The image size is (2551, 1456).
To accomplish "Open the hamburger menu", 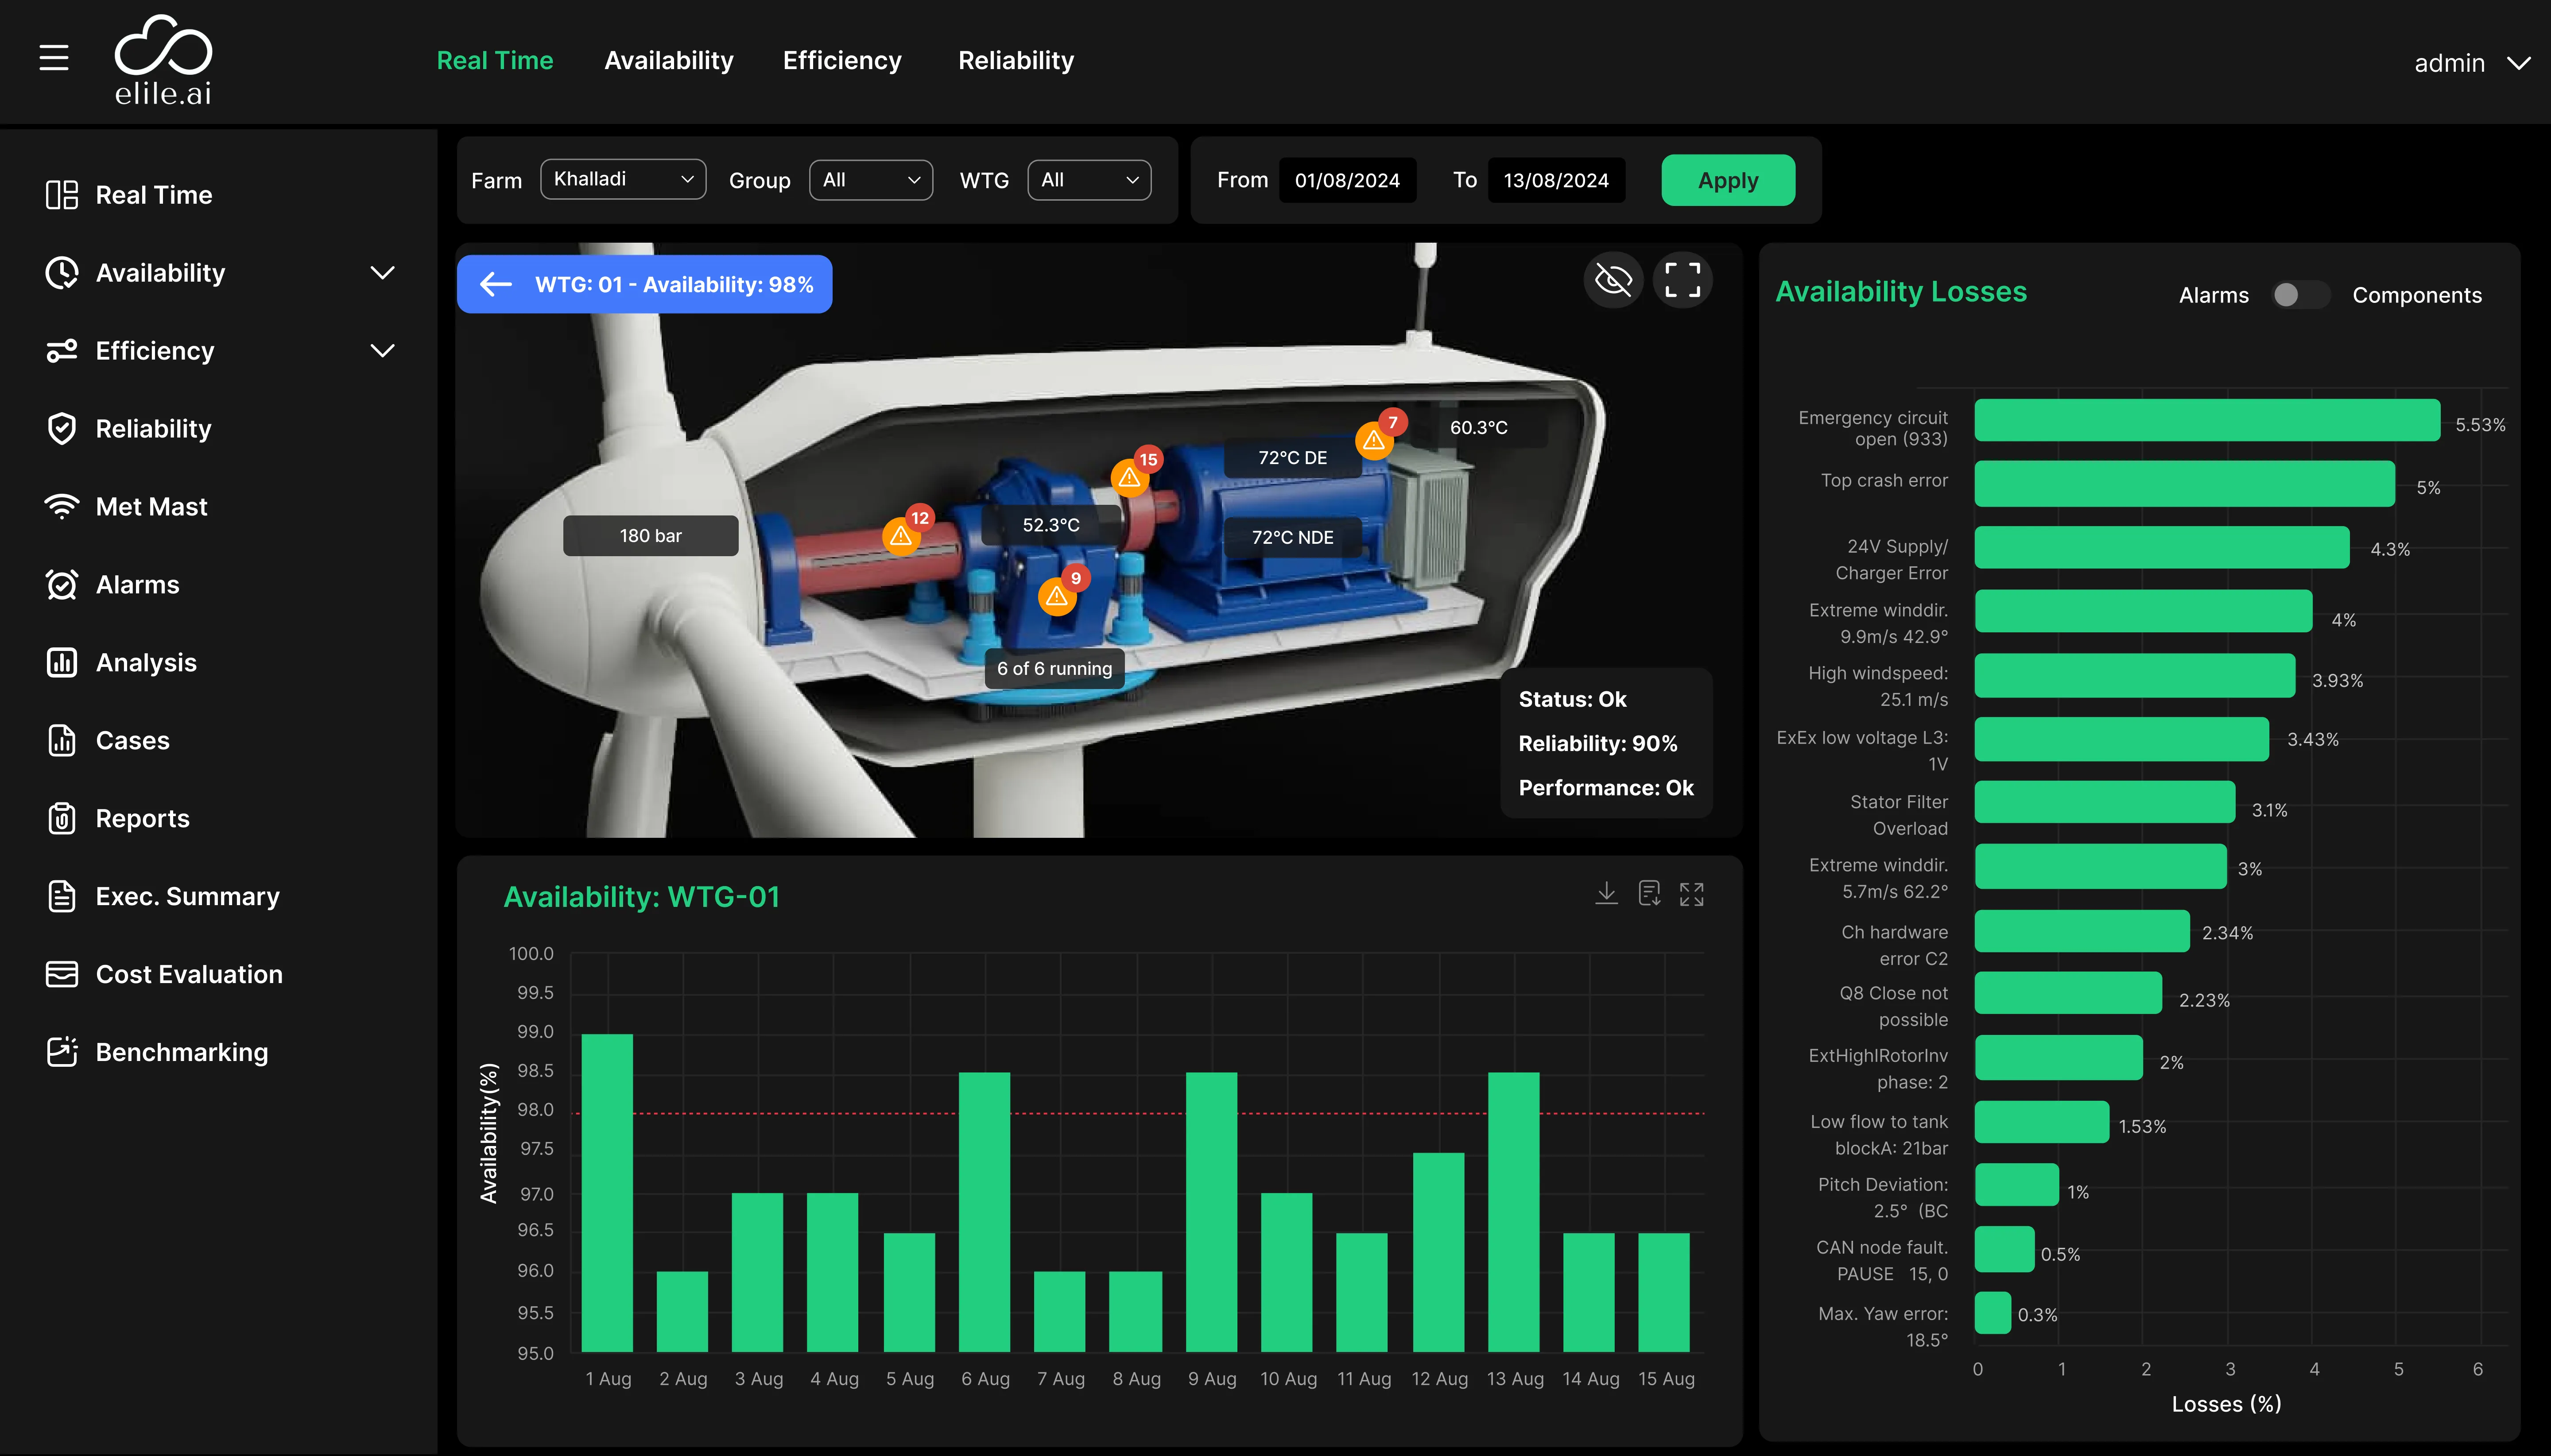I will 54,58.
